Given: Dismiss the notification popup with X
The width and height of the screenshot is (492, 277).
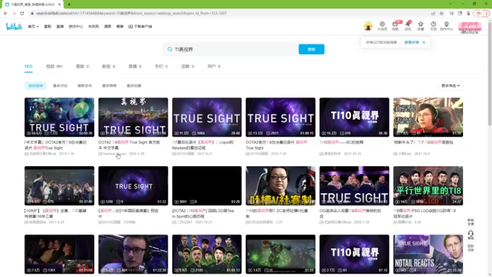Looking at the screenshot, I should coord(424,42).
